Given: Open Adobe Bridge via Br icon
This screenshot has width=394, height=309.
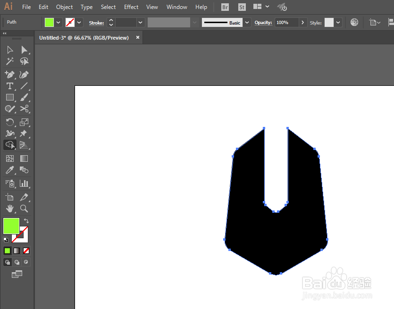Looking at the screenshot, I should tap(225, 7).
